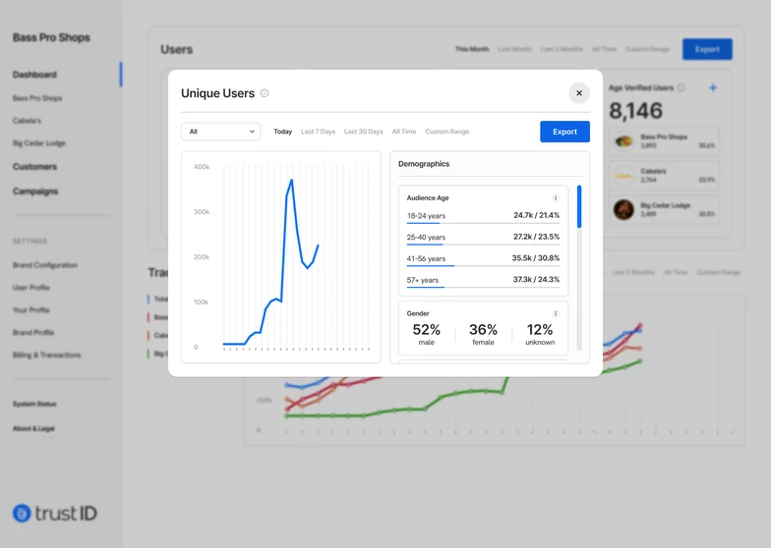This screenshot has width=771, height=548.
Task: Select Custom Range in dialog
Action: 446,132
